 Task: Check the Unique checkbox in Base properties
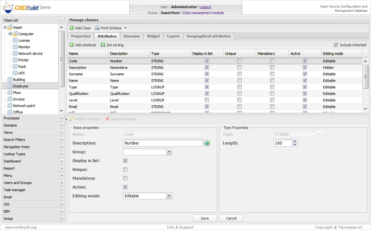pos(125,170)
